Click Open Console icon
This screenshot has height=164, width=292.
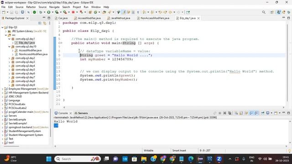[x=276, y=113]
